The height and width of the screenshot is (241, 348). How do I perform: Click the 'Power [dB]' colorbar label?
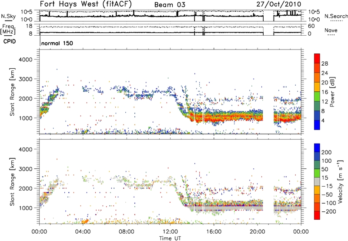pyautogui.click(x=332, y=92)
